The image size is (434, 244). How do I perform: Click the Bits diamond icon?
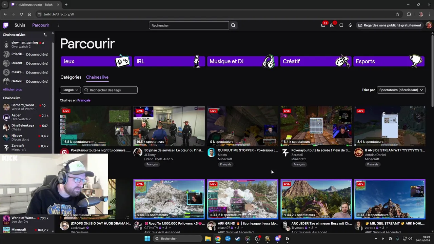click(x=350, y=25)
